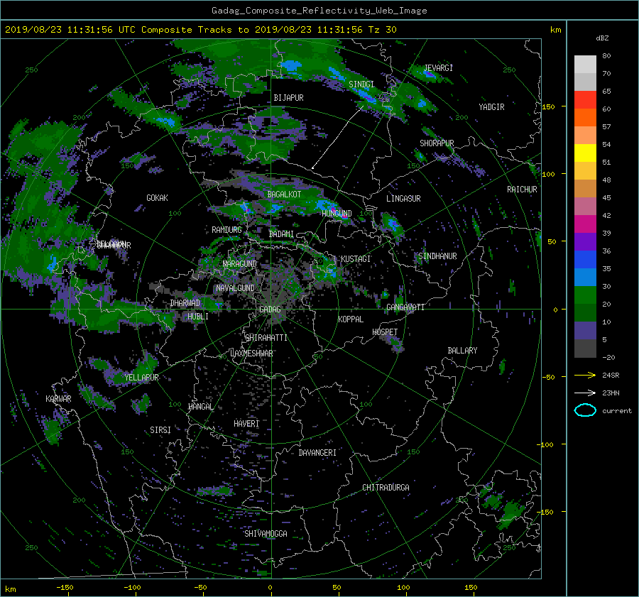Click the 'current' legend label

[x=617, y=411]
